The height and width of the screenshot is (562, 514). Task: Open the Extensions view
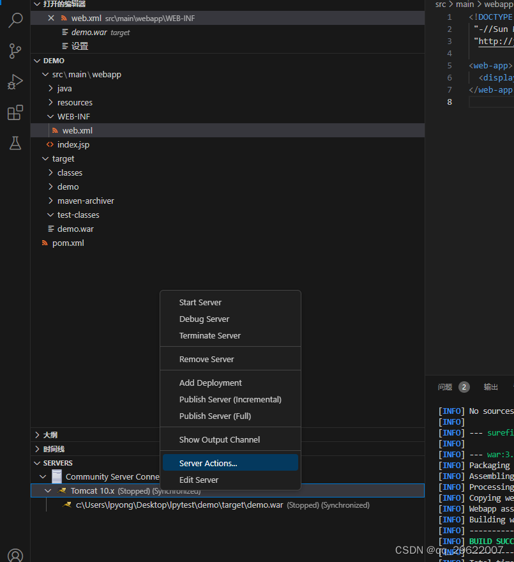tap(15, 112)
